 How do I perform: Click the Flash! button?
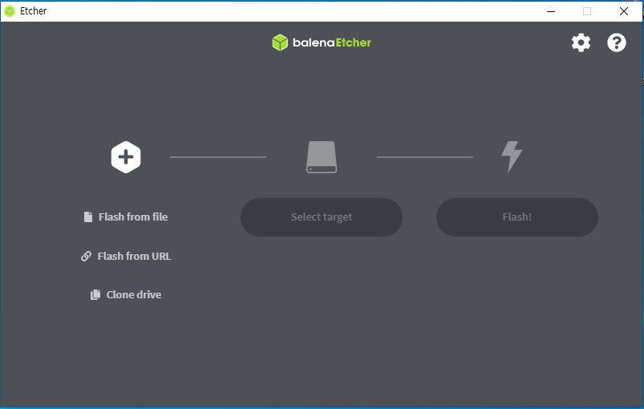pyautogui.click(x=517, y=217)
